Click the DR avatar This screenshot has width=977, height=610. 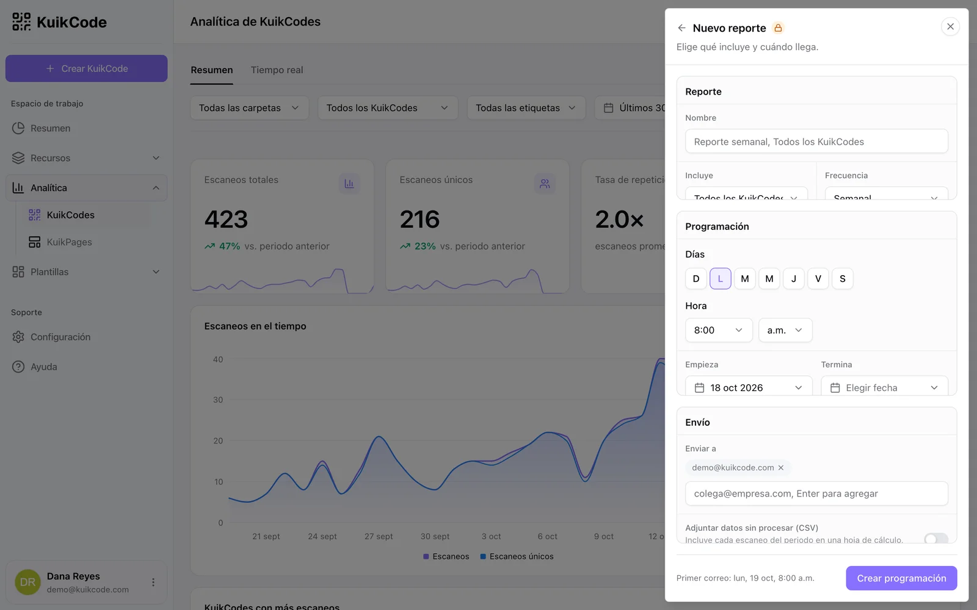coord(27,583)
